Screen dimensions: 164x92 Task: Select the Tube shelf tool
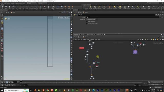pyautogui.click(x=9, y=7)
